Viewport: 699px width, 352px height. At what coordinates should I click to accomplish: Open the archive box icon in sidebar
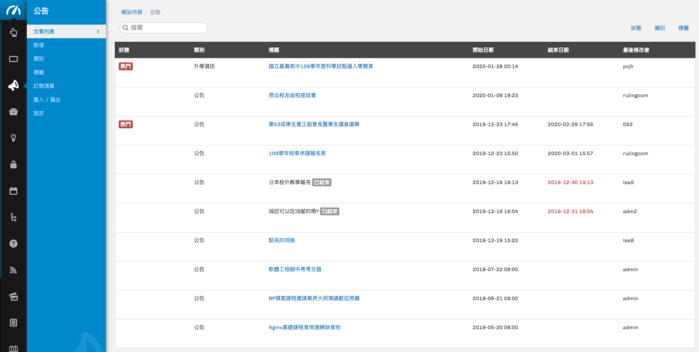(x=13, y=112)
